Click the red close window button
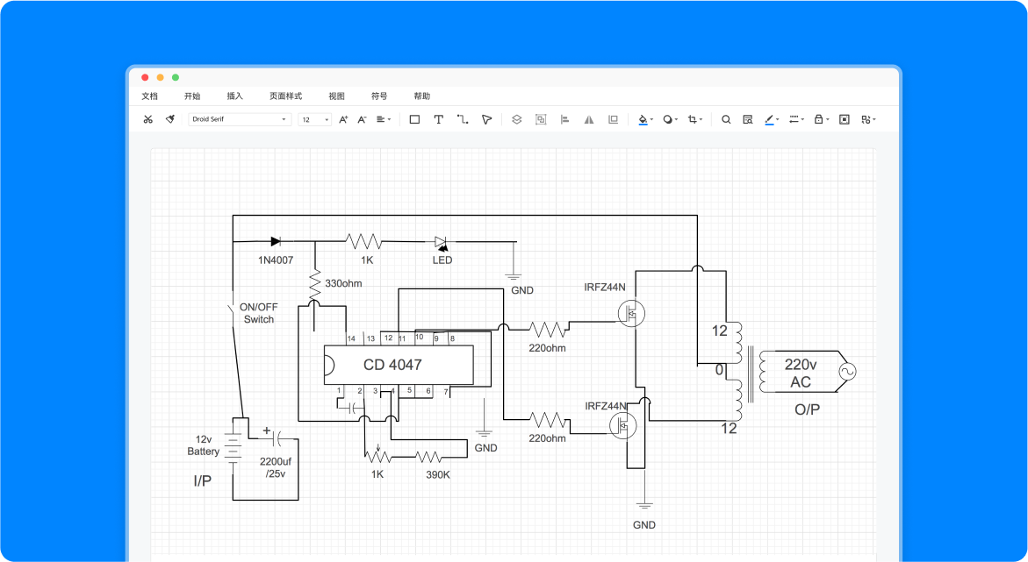The height and width of the screenshot is (562, 1028). coord(145,77)
